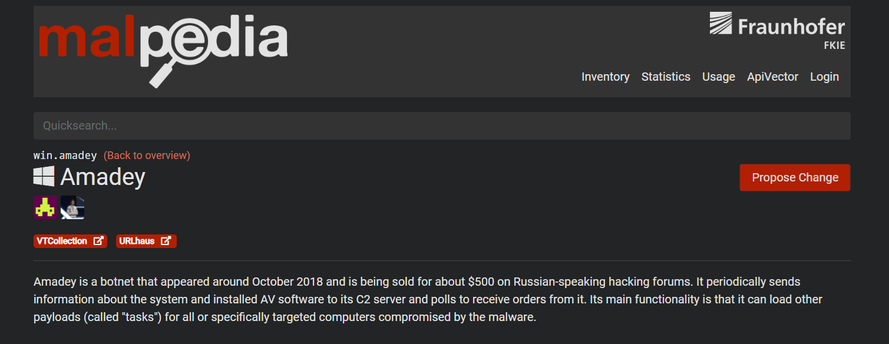This screenshot has width=889, height=344.
Task: Click the external-link icon on VTCollection badge
Action: pos(98,241)
